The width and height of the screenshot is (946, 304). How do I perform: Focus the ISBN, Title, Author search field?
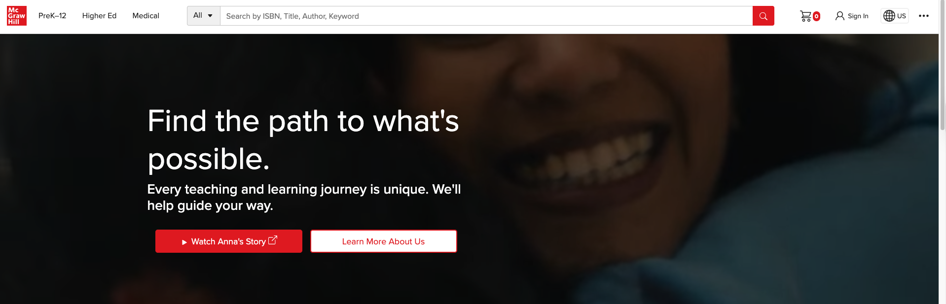click(x=486, y=16)
